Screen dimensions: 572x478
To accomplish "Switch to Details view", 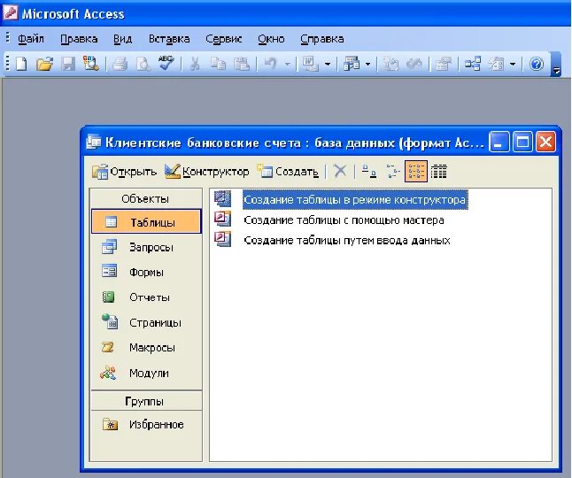I will tap(438, 171).
